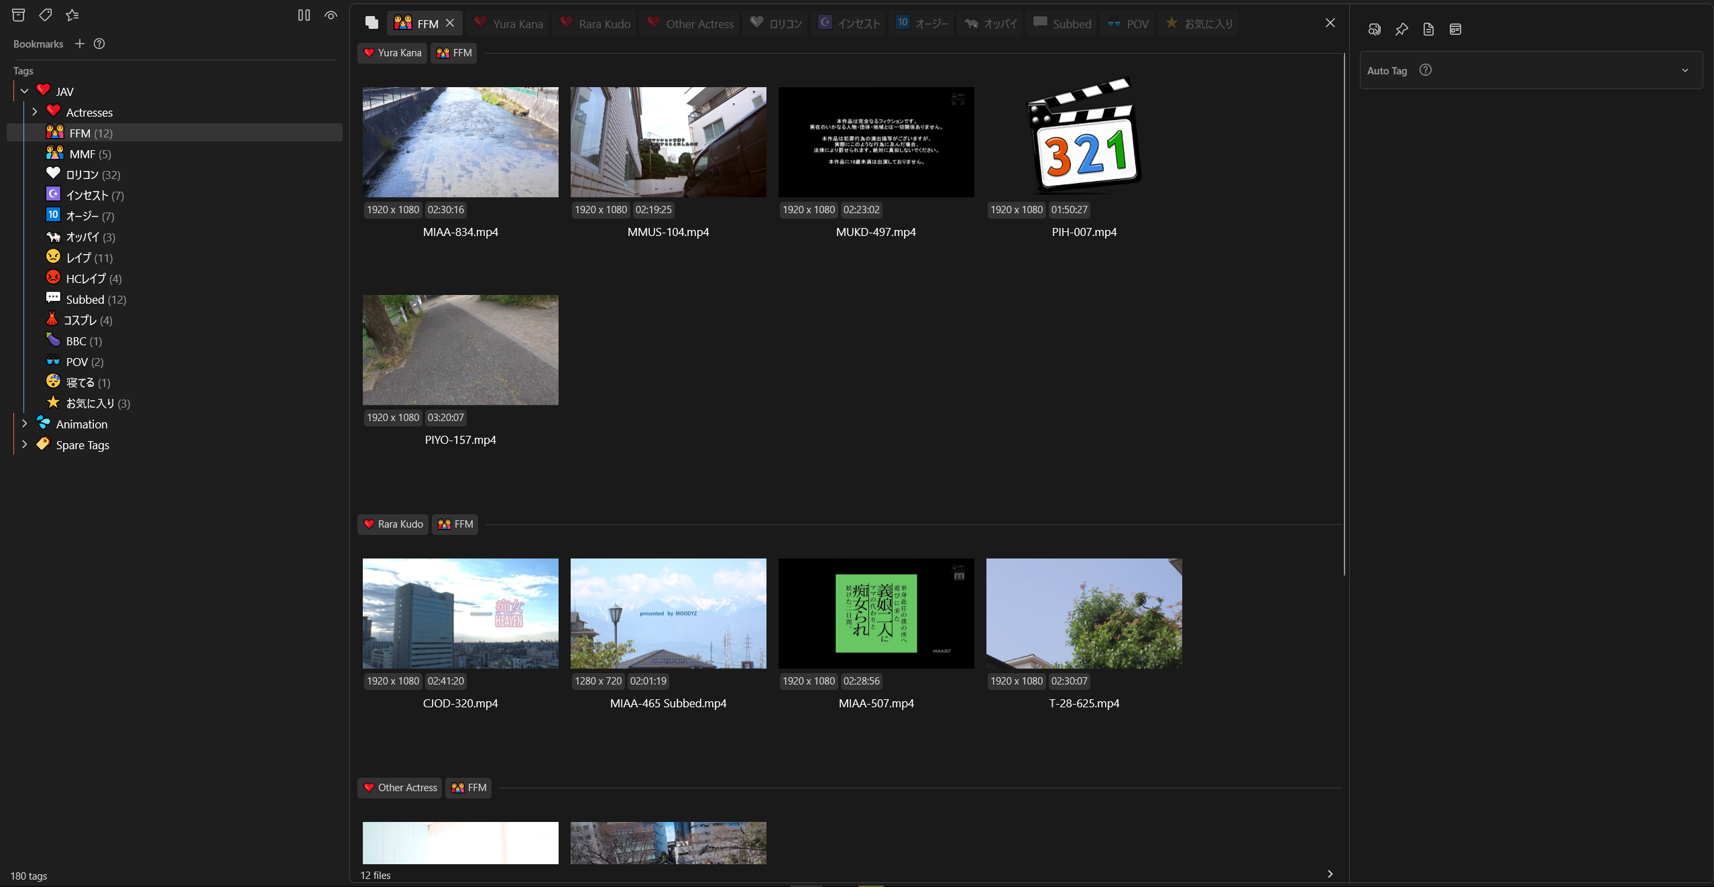The width and height of the screenshot is (1714, 887).
Task: Select the POV (2) tag row
Action: pos(174,361)
